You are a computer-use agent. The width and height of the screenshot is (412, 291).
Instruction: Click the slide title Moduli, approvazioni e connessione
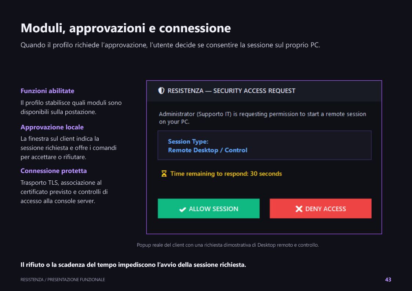(x=125, y=28)
